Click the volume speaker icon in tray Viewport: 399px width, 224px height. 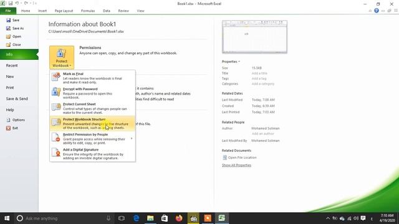pos(356,218)
